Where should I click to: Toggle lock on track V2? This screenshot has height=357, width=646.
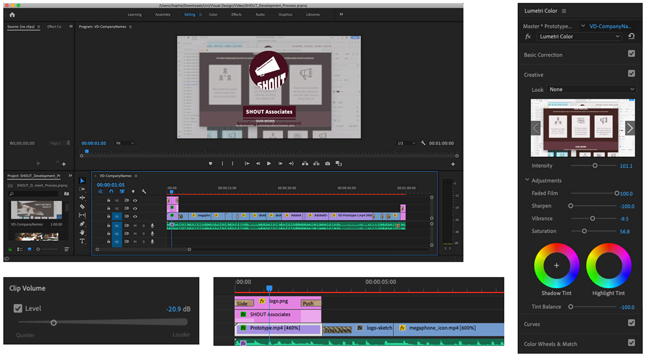point(108,208)
